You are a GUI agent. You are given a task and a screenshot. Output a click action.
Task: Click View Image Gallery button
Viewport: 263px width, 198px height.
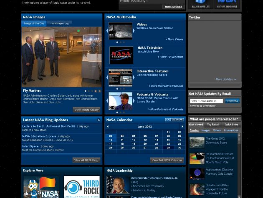[86, 110]
